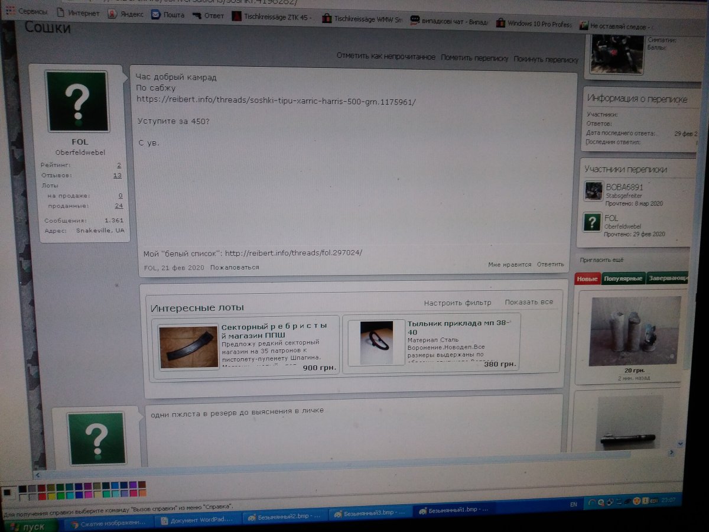Image resolution: width=709 pixels, height=532 pixels.
Task: Open the Почта mail bookmark
Action: point(168,15)
